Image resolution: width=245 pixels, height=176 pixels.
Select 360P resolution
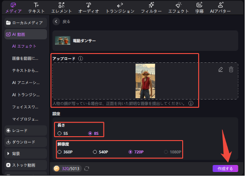click(x=65, y=152)
